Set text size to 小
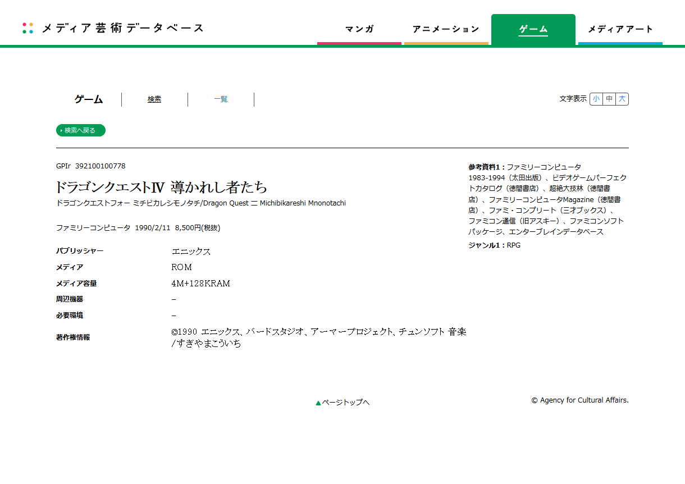The height and width of the screenshot is (484, 685). [596, 99]
